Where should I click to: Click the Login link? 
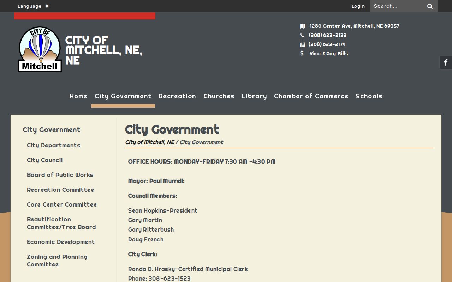pyautogui.click(x=358, y=6)
